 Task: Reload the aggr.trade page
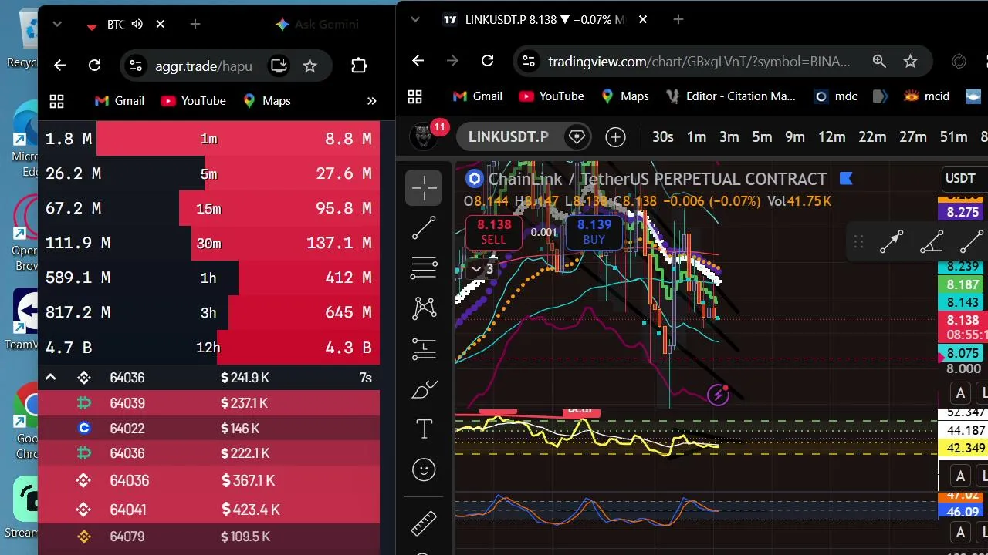(94, 66)
